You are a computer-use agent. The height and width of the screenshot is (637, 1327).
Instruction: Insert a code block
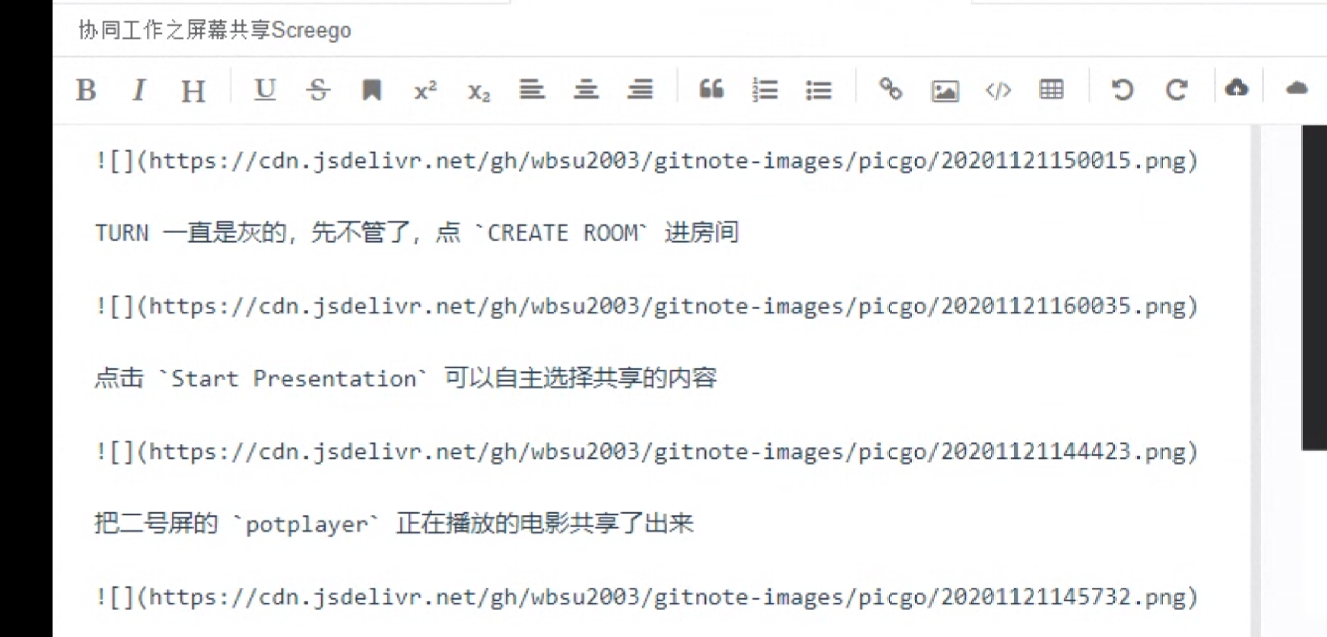pos(998,90)
